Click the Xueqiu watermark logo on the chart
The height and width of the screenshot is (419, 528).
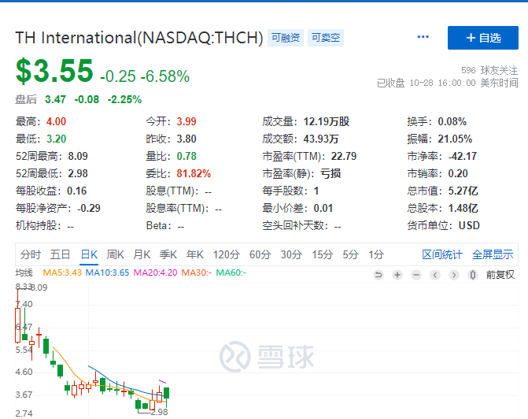coord(267,357)
